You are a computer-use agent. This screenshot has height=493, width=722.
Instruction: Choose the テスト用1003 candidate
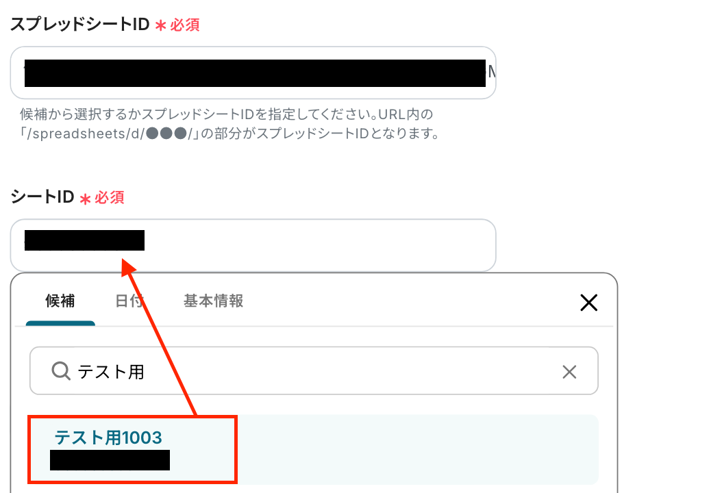(108, 438)
